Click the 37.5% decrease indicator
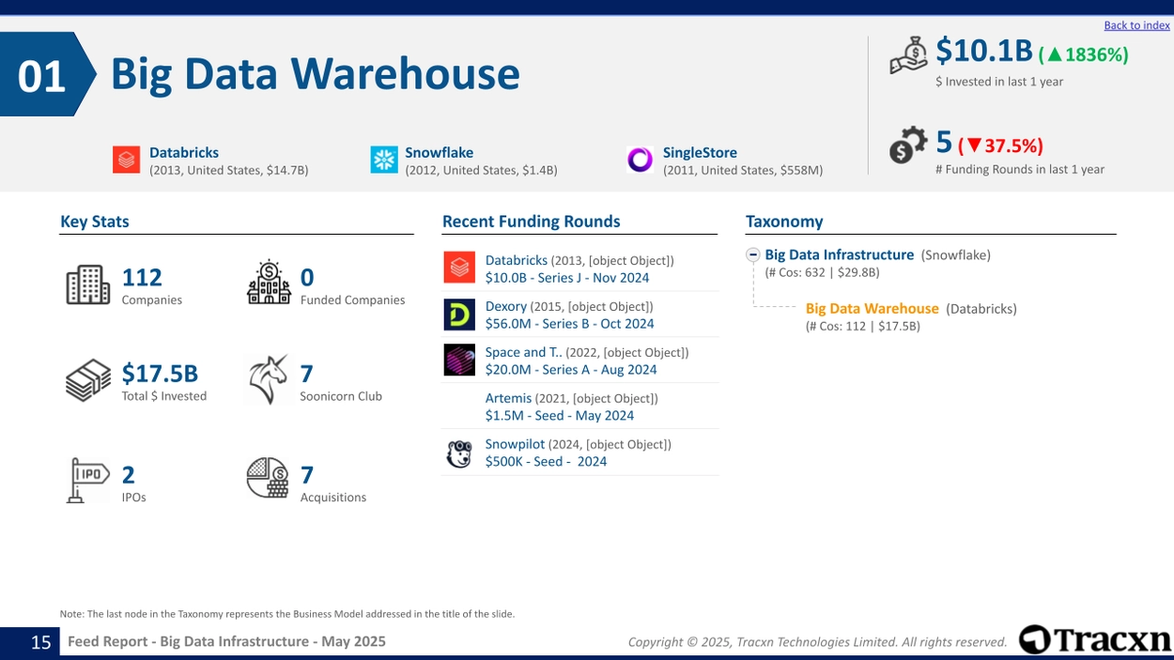This screenshot has height=660, width=1174. click(x=1001, y=146)
